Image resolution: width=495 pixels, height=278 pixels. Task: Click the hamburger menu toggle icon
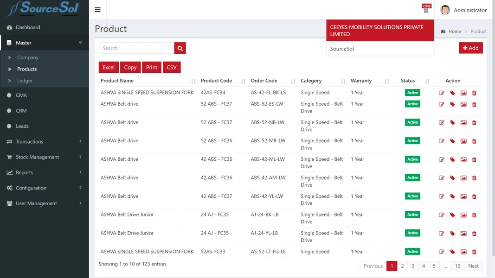pyautogui.click(x=97, y=10)
